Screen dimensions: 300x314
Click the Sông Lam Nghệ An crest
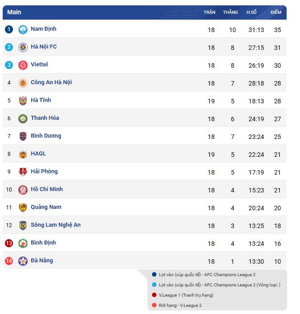23,225
